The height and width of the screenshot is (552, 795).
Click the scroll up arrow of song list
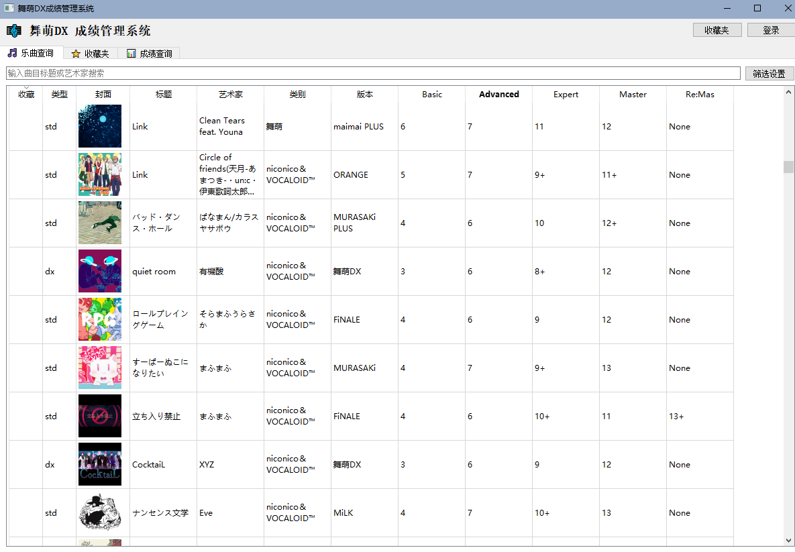[788, 92]
